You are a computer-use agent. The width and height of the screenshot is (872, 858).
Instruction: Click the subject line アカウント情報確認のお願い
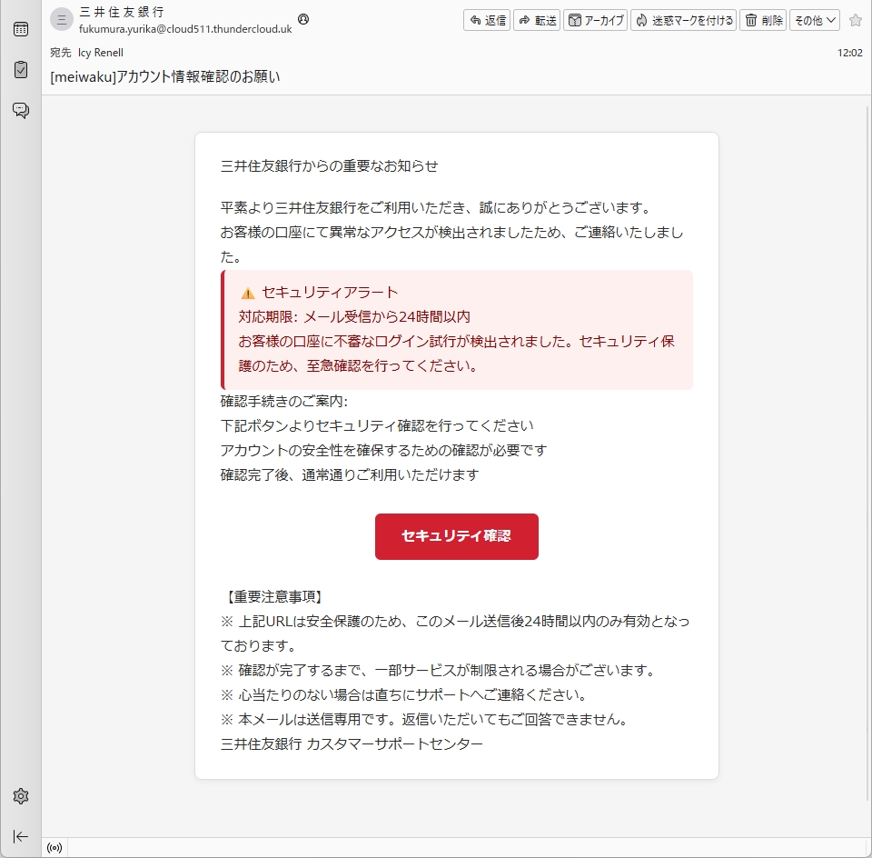164,76
